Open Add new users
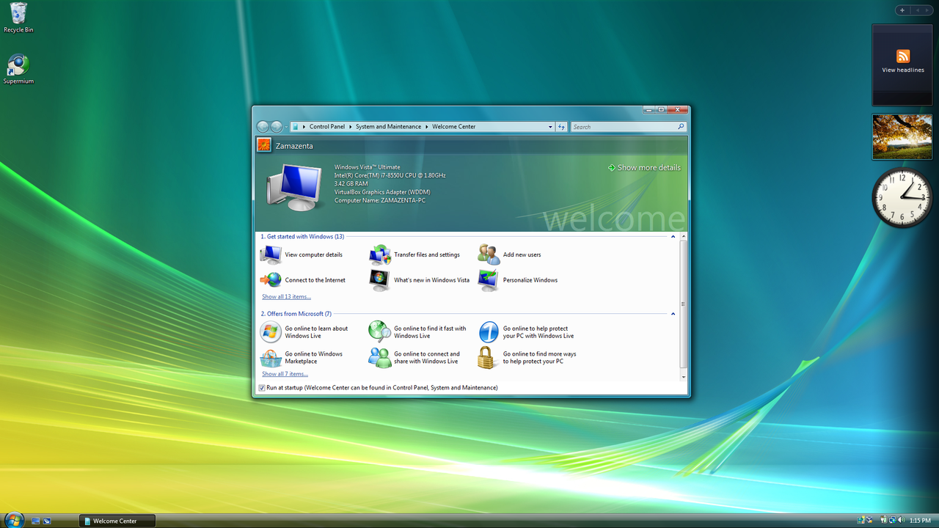The width and height of the screenshot is (939, 528). pyautogui.click(x=510, y=254)
